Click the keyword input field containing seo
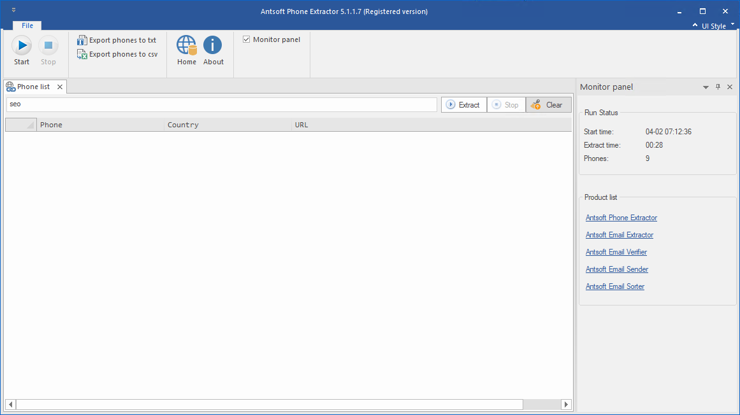This screenshot has width=740, height=415. (221, 104)
